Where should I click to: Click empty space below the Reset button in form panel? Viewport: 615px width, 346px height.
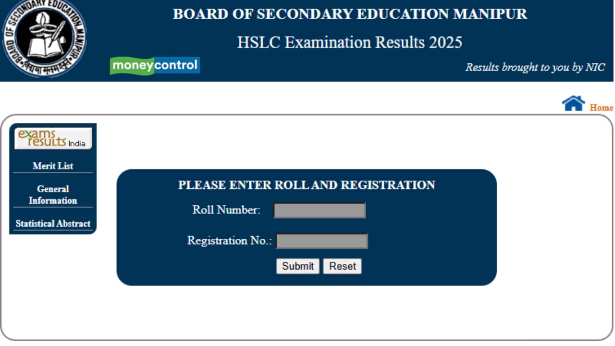(342, 280)
